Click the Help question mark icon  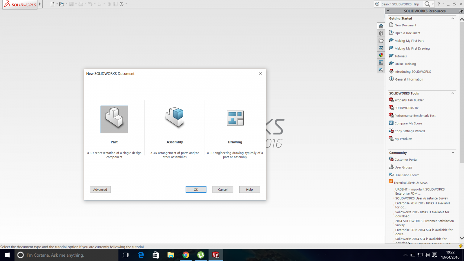tap(439, 4)
